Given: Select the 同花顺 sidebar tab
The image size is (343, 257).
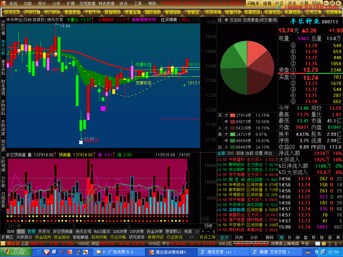Looking at the screenshot, I should 3,146.
